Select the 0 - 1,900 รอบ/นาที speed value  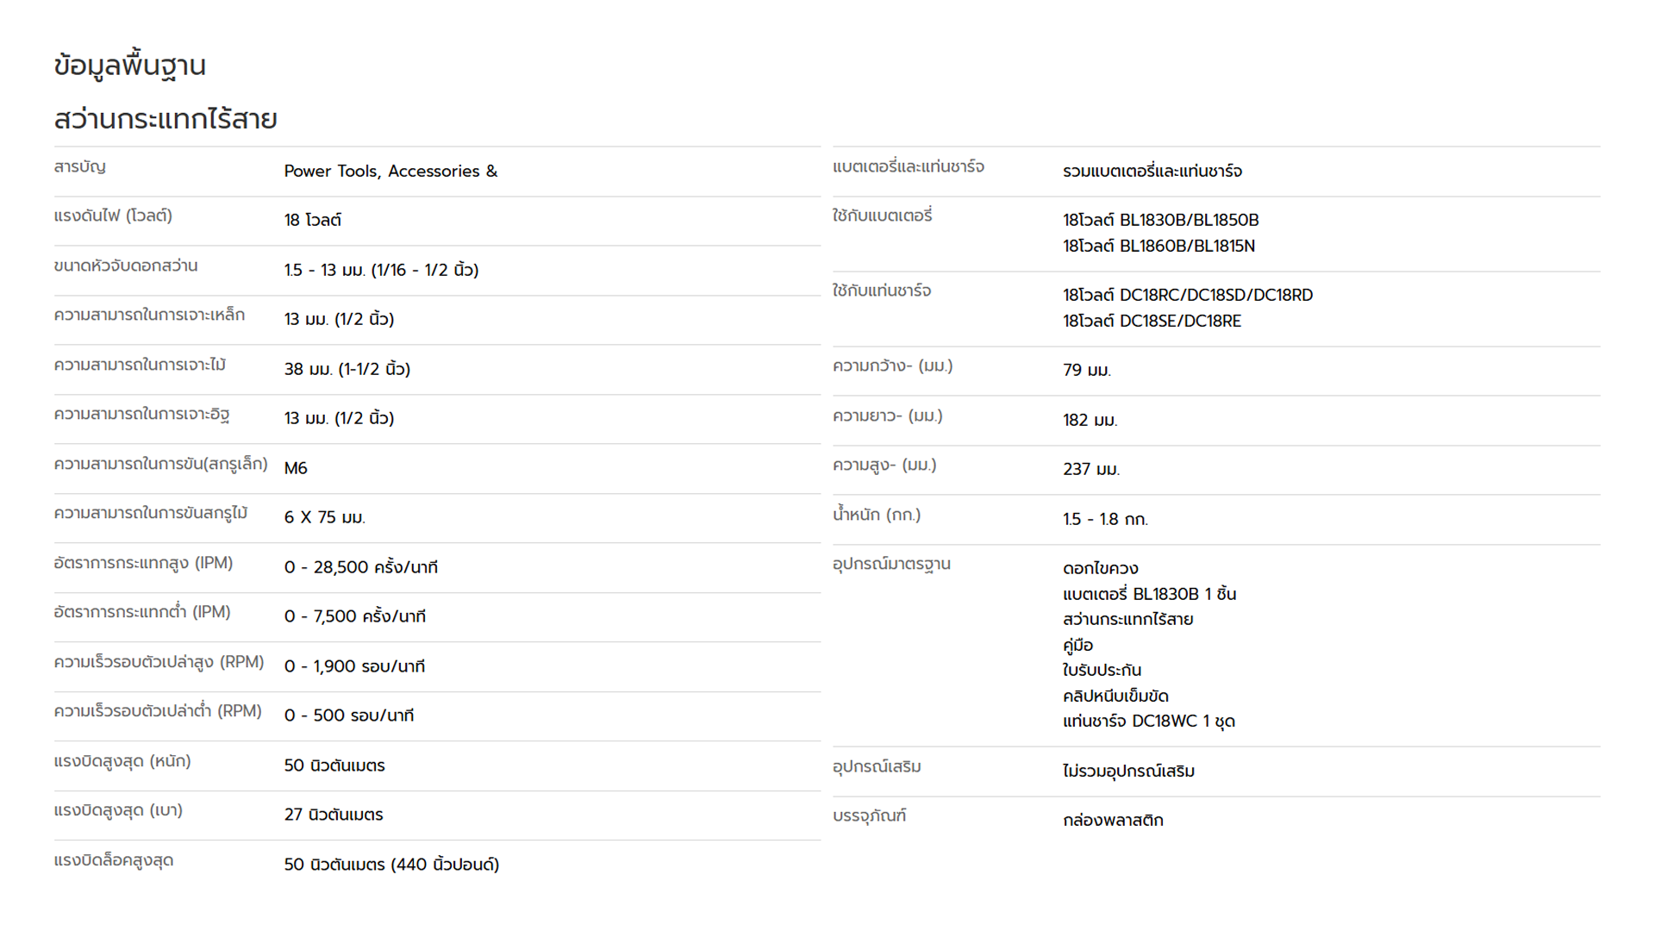354,666
